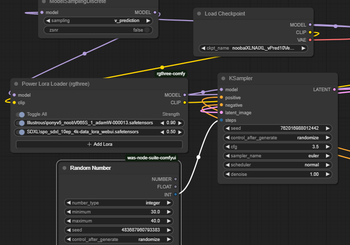Decrease ponyv5 lora strength with left arrow

162,123
